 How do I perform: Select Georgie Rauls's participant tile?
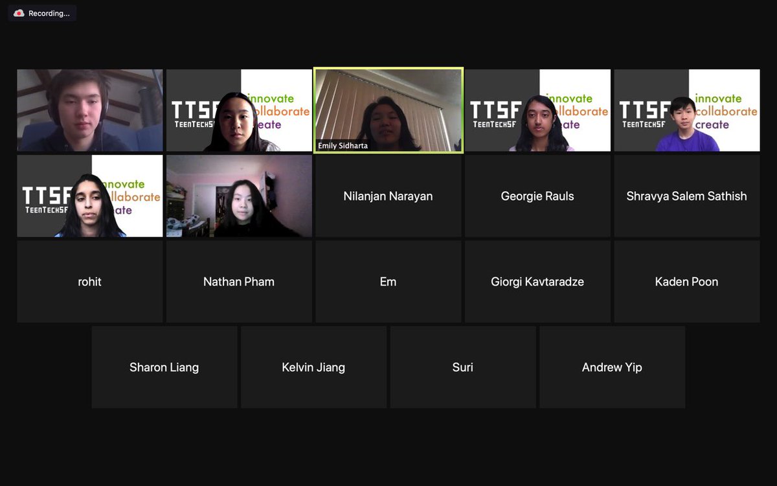tap(537, 196)
